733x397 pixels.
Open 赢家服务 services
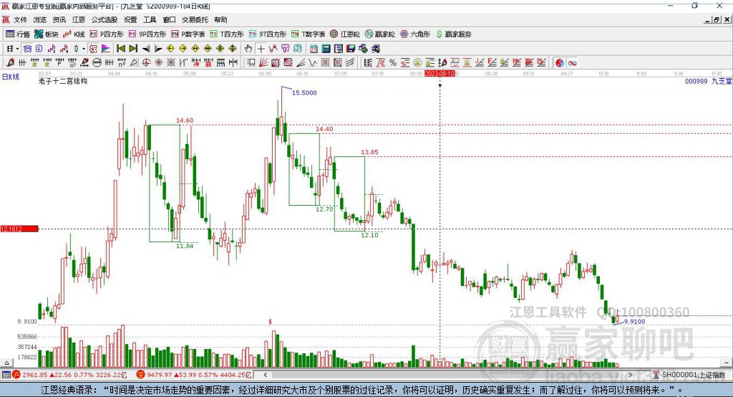[x=453, y=34]
